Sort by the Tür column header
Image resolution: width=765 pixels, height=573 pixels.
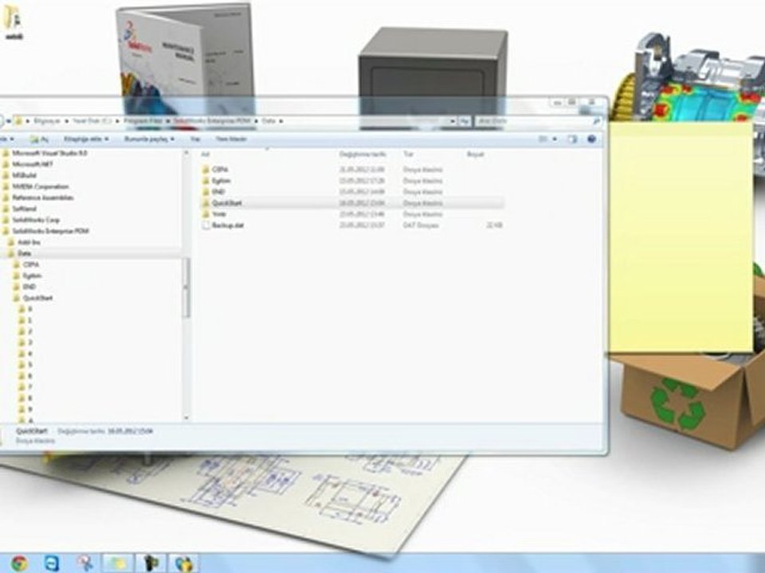tap(408, 154)
